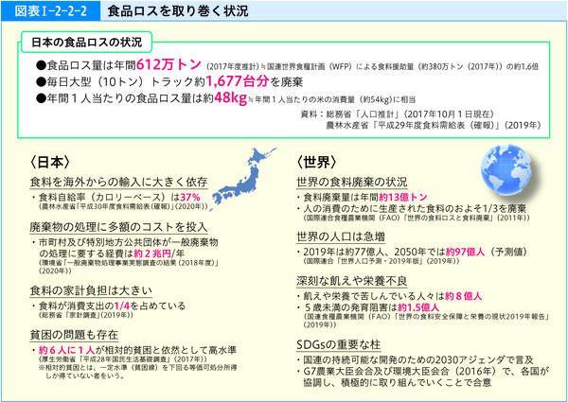568x402 pixels.
Task: Click the pink value 約1.5億人
Action: point(418,307)
